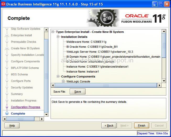Viewport: 171px width, 137px height.
Task: Click the Oracle icon in title bar
Action: coord(3,4)
